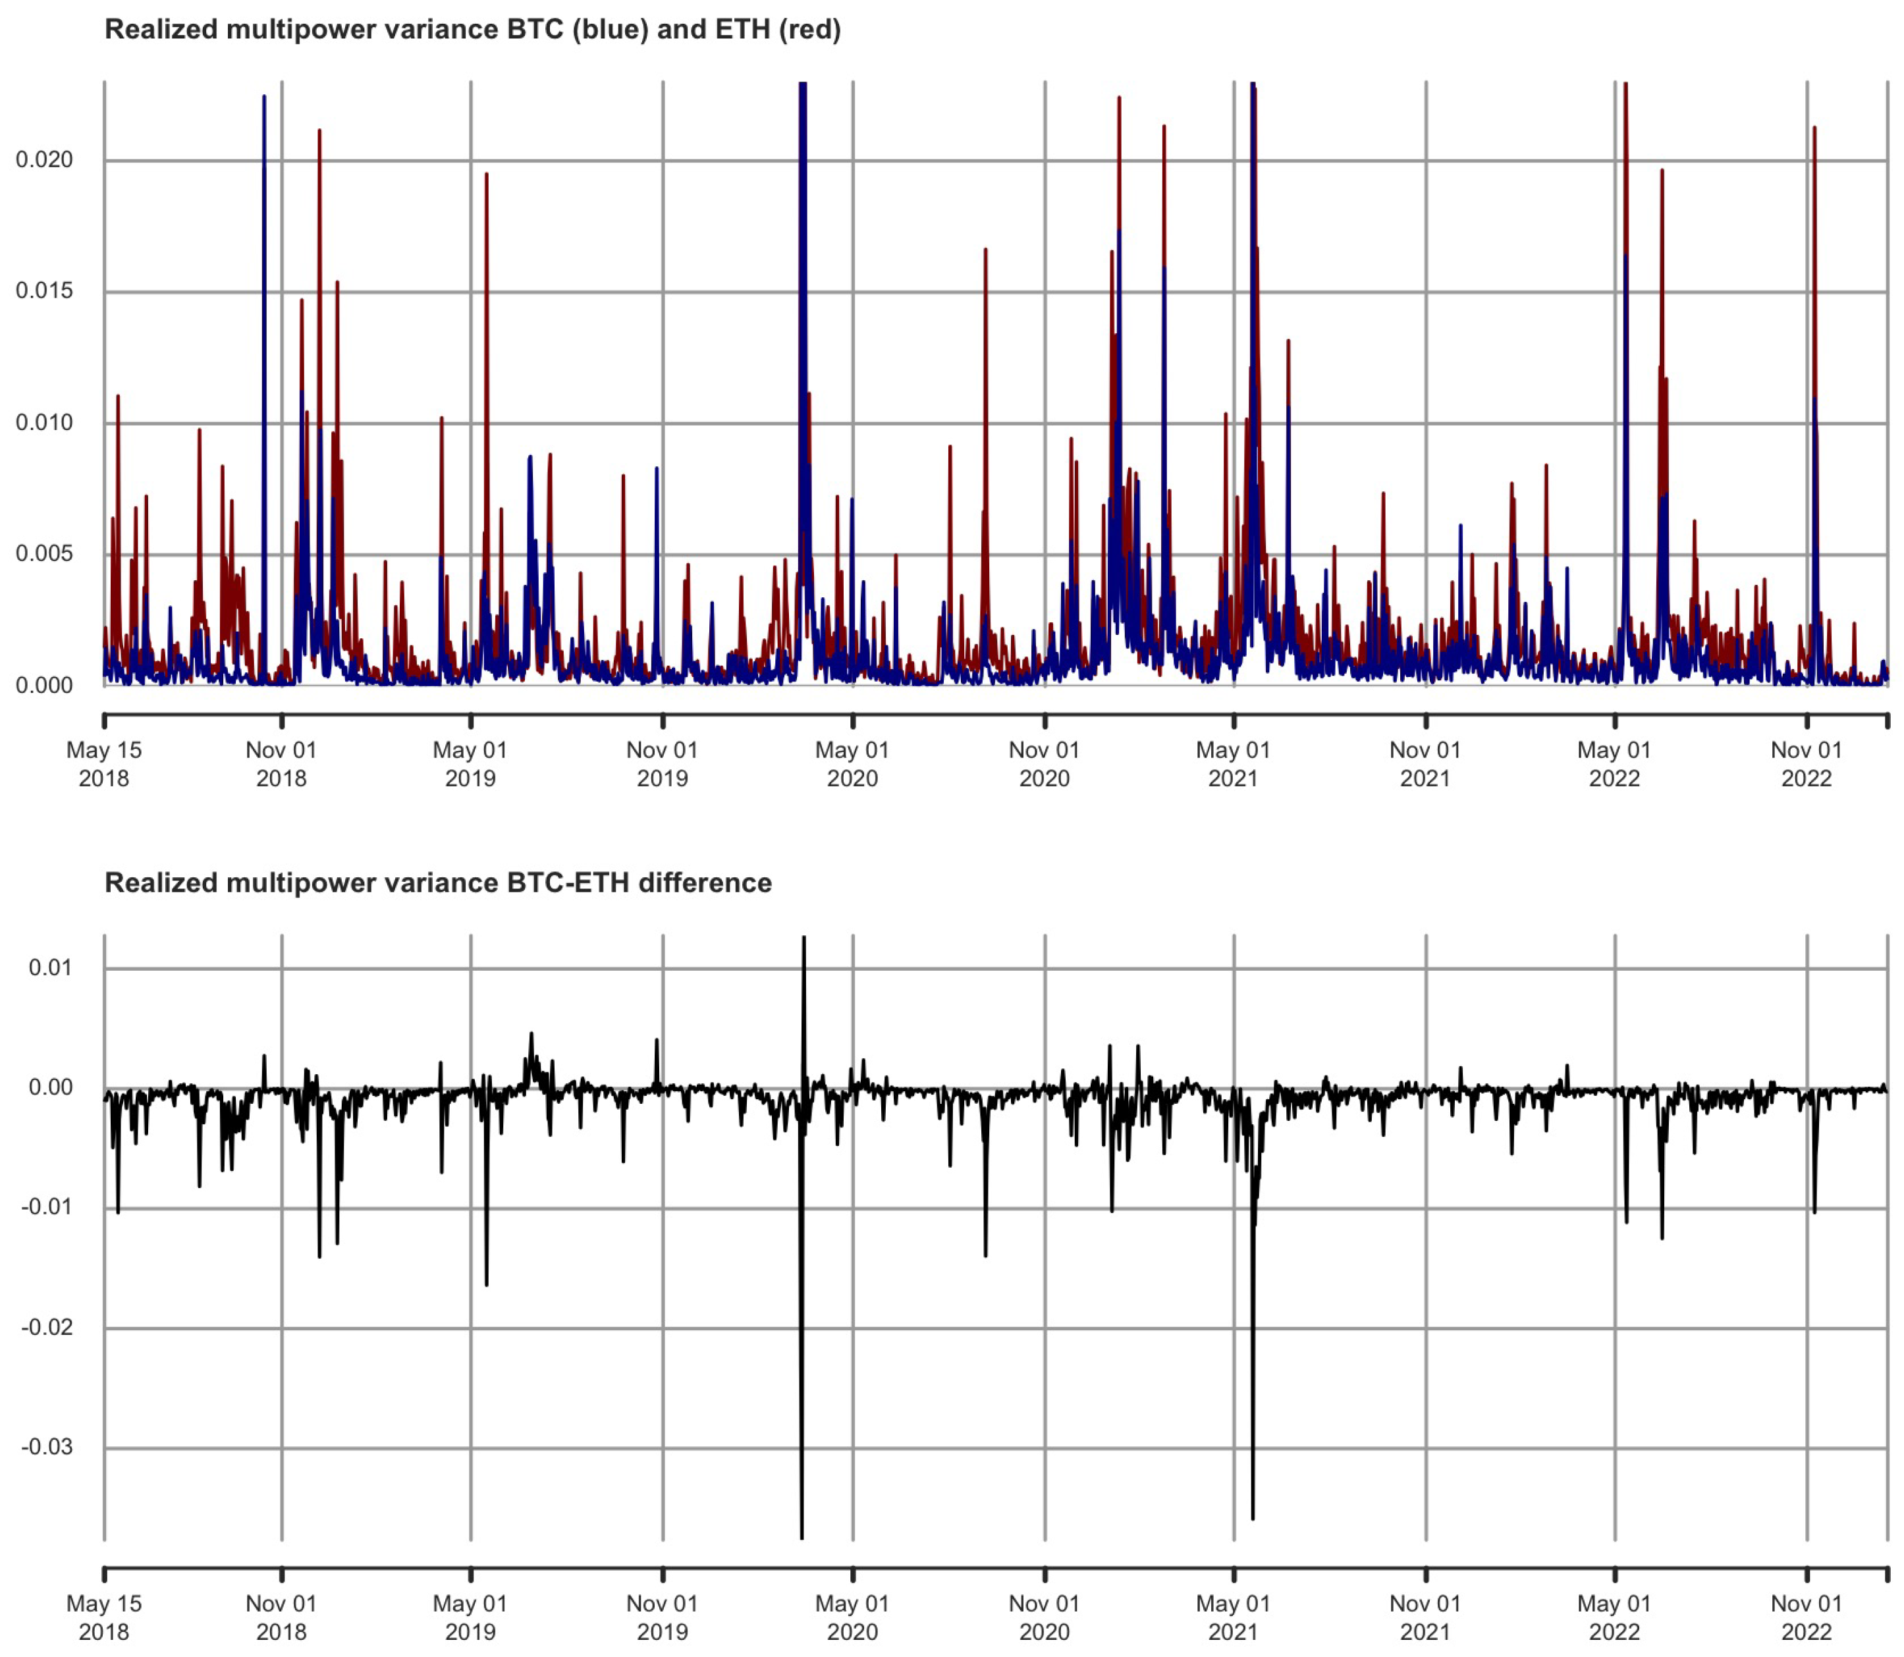The width and height of the screenshot is (1904, 1657).
Task: Click the -0.03 y-axis label on bottom chart
Action: [46, 1447]
